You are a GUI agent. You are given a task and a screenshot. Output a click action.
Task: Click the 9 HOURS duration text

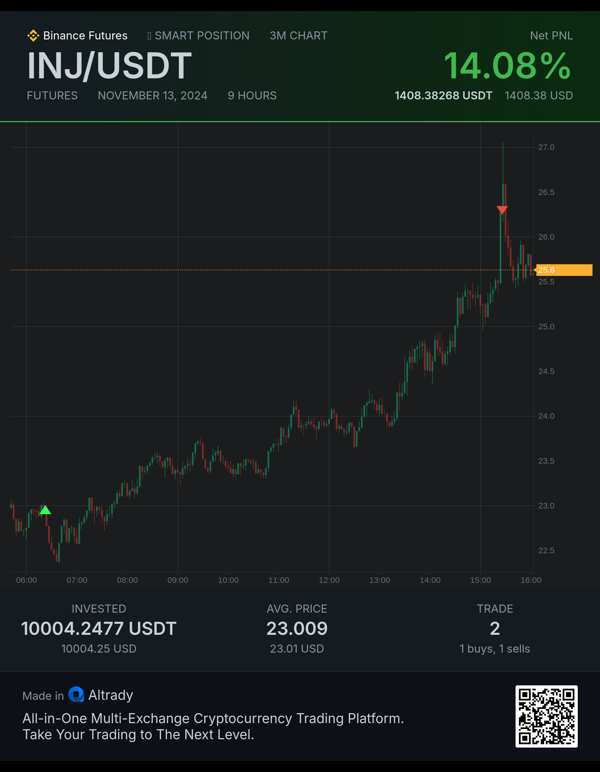252,96
